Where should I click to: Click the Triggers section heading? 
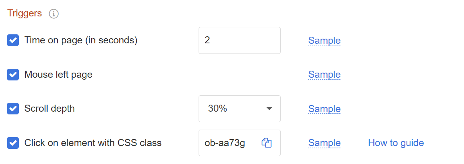pyautogui.click(x=24, y=13)
